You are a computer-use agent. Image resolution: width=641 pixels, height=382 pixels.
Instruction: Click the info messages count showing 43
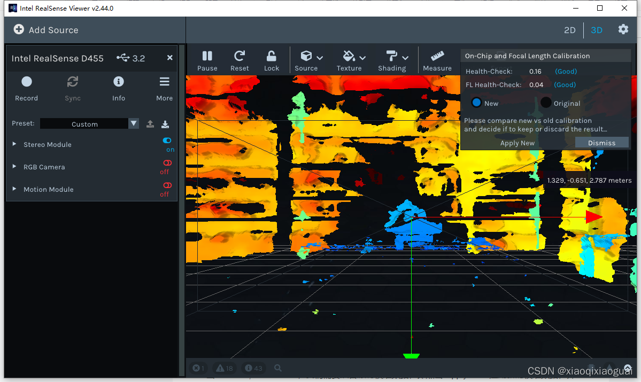tap(253, 368)
